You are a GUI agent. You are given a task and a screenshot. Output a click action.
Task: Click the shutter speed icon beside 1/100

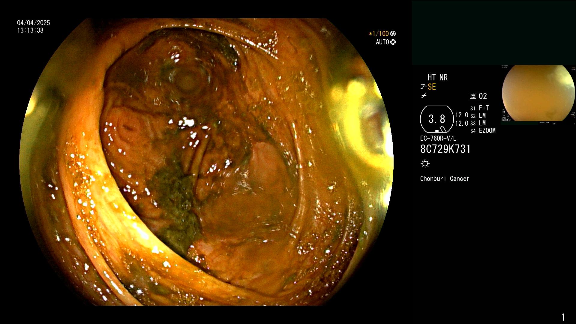tap(393, 34)
